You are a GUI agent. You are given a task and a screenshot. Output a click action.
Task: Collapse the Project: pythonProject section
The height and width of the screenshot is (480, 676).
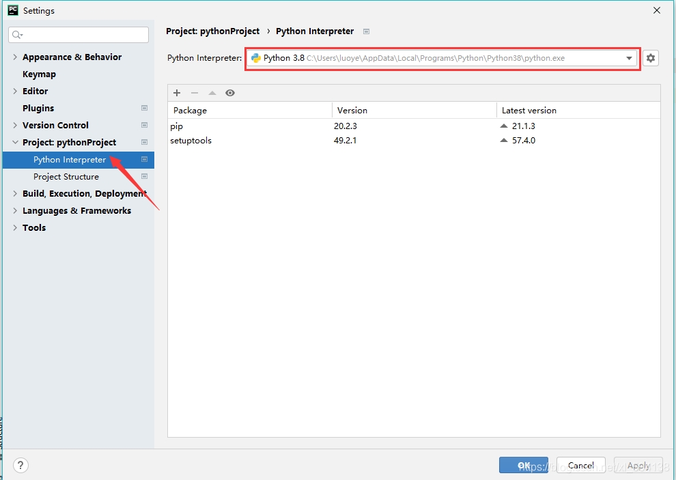[15, 142]
